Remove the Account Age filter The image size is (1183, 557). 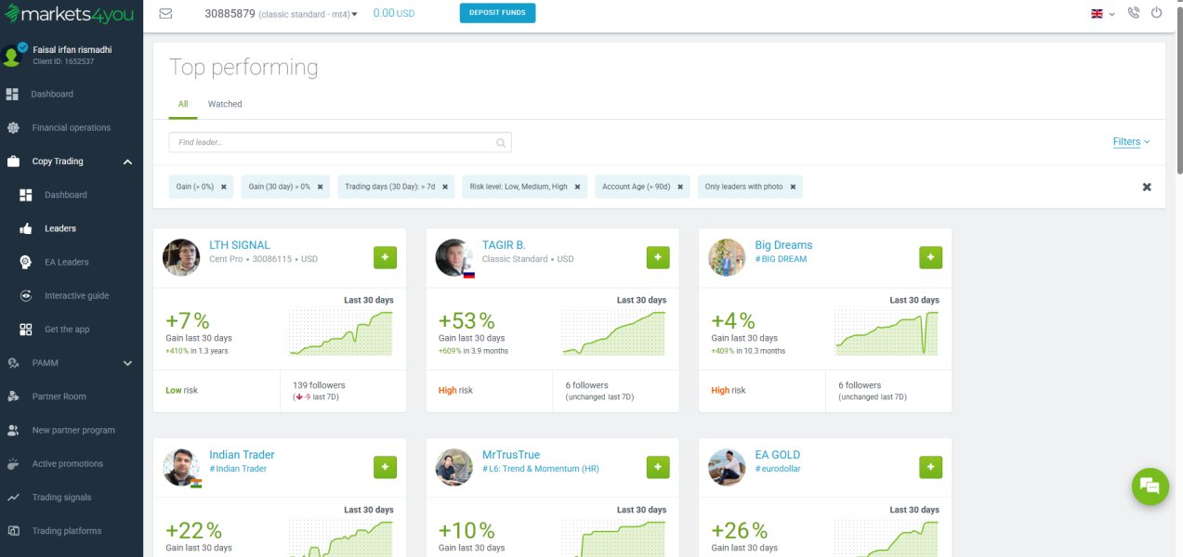click(681, 187)
